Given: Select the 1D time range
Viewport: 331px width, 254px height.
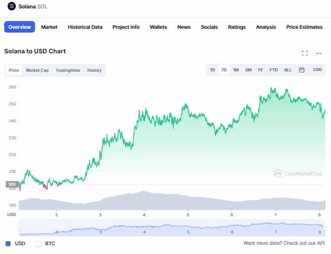Looking at the screenshot, I should click(212, 70).
